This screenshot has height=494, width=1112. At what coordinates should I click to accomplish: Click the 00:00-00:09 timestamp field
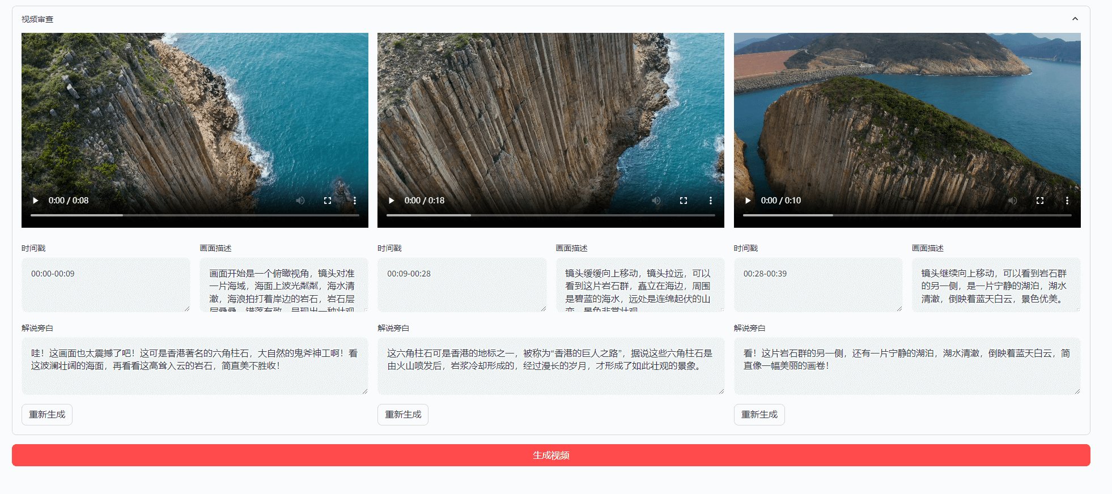click(105, 284)
